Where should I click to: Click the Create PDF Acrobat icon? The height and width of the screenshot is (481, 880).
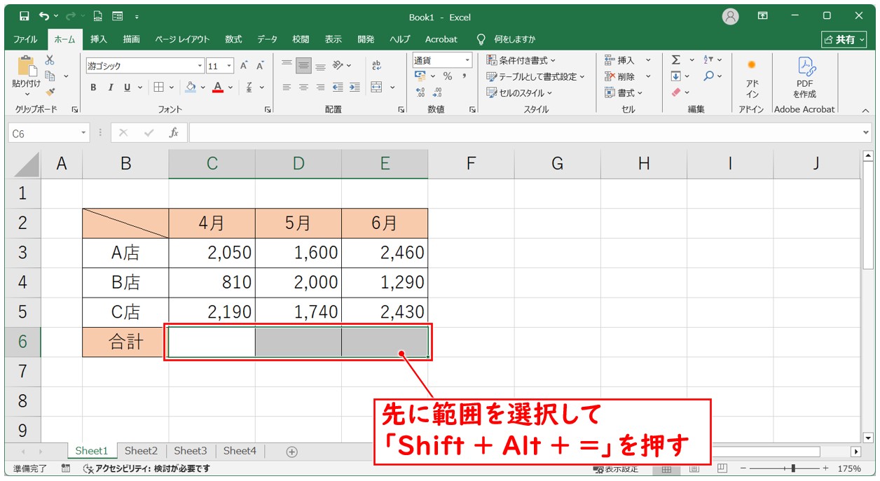click(x=804, y=77)
